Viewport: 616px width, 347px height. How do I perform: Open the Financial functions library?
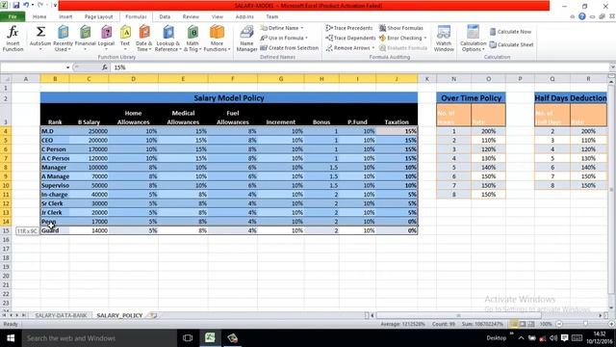coord(86,39)
